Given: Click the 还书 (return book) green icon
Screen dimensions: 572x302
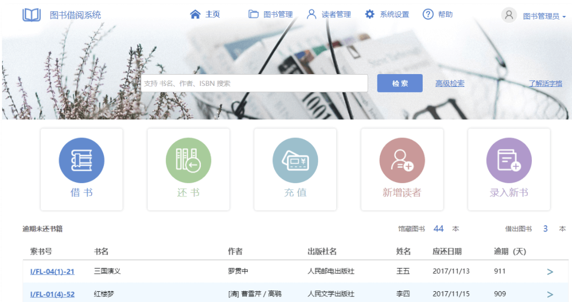Looking at the screenshot, I should point(188,161).
